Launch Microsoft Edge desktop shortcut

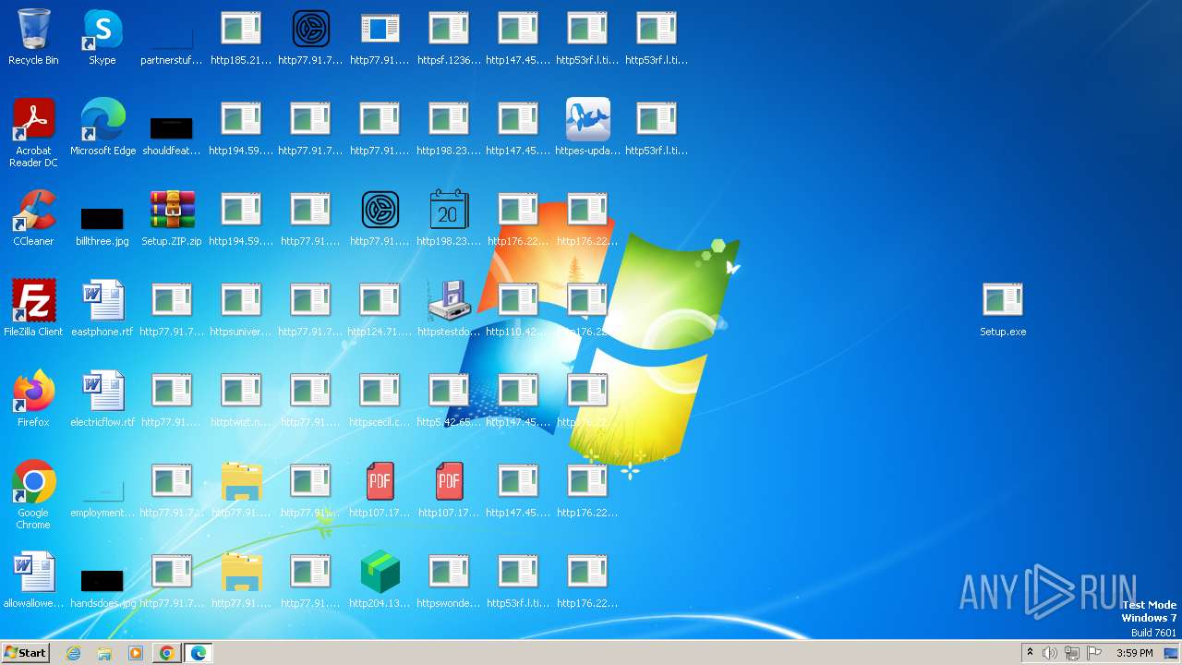tap(103, 128)
